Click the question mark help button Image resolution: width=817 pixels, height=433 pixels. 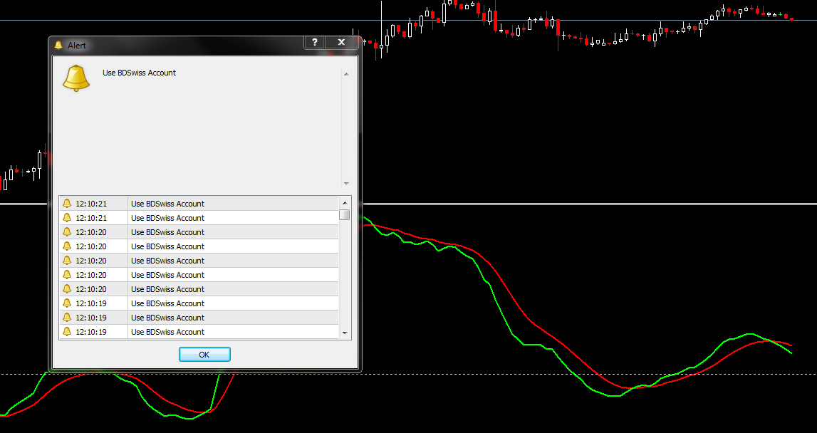pyautogui.click(x=315, y=43)
